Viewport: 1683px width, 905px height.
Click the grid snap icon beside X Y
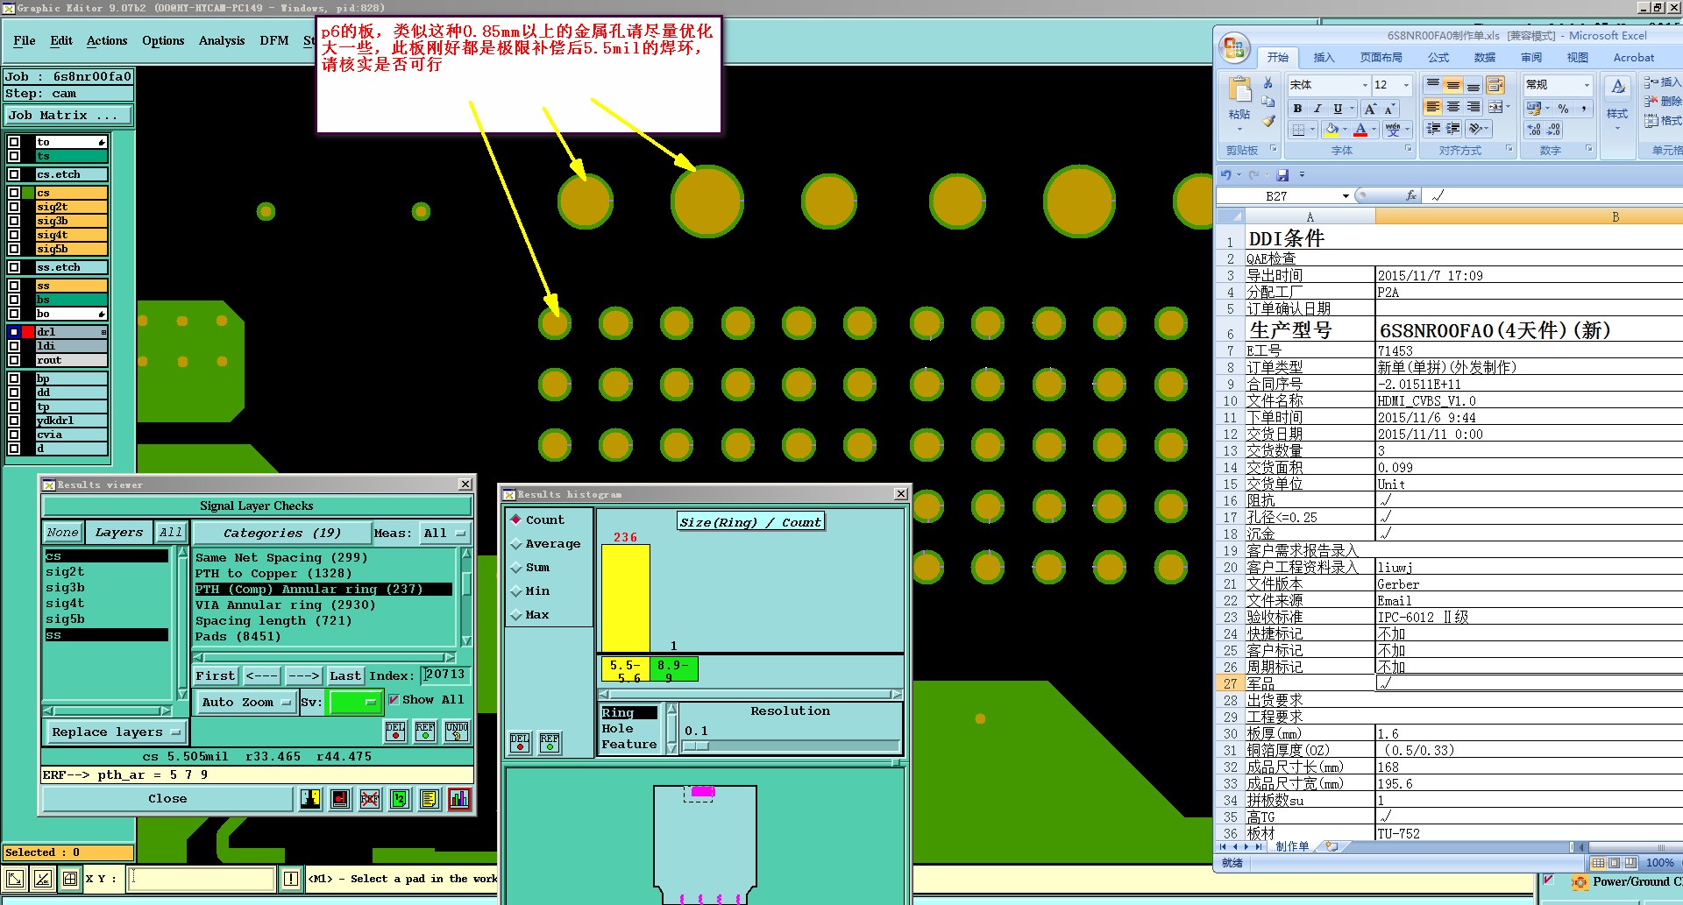[x=70, y=878]
